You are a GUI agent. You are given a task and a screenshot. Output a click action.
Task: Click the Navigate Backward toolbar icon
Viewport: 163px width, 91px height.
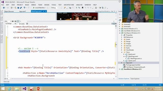tap(4, 8)
